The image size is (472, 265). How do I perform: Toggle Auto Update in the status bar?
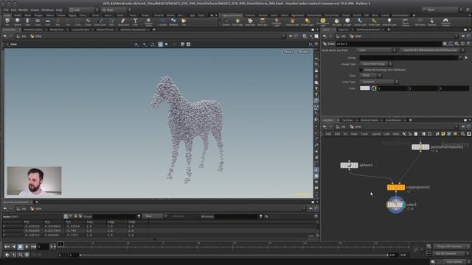(454, 262)
